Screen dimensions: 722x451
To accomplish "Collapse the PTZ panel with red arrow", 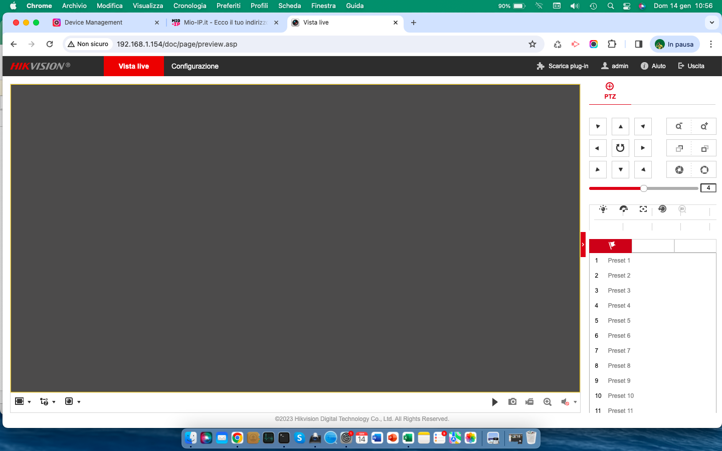I will tap(583, 245).
